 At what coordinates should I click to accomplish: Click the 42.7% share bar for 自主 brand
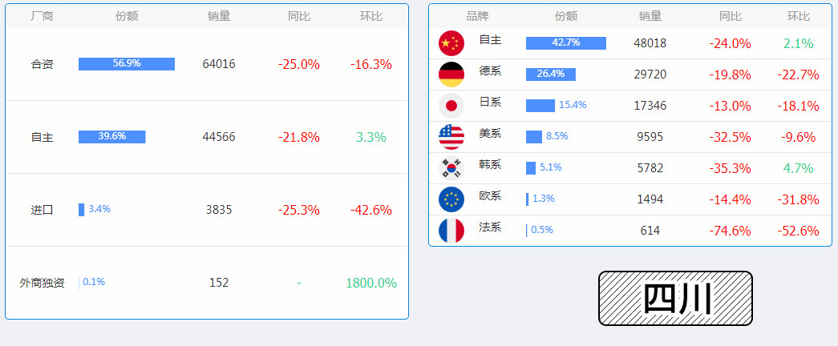point(566,43)
